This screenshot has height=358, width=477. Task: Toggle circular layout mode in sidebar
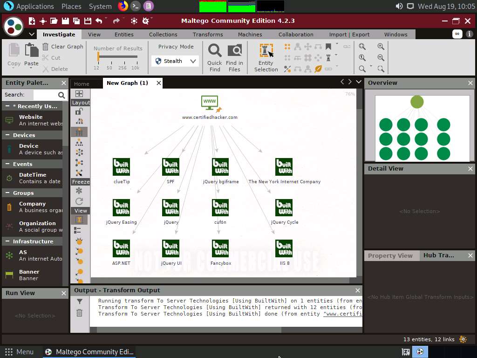pyautogui.click(x=79, y=152)
